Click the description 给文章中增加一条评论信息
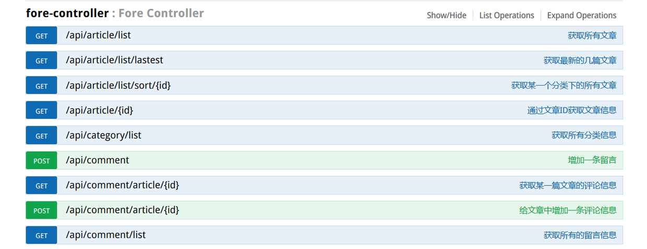The width and height of the screenshot is (647, 249). point(567,210)
